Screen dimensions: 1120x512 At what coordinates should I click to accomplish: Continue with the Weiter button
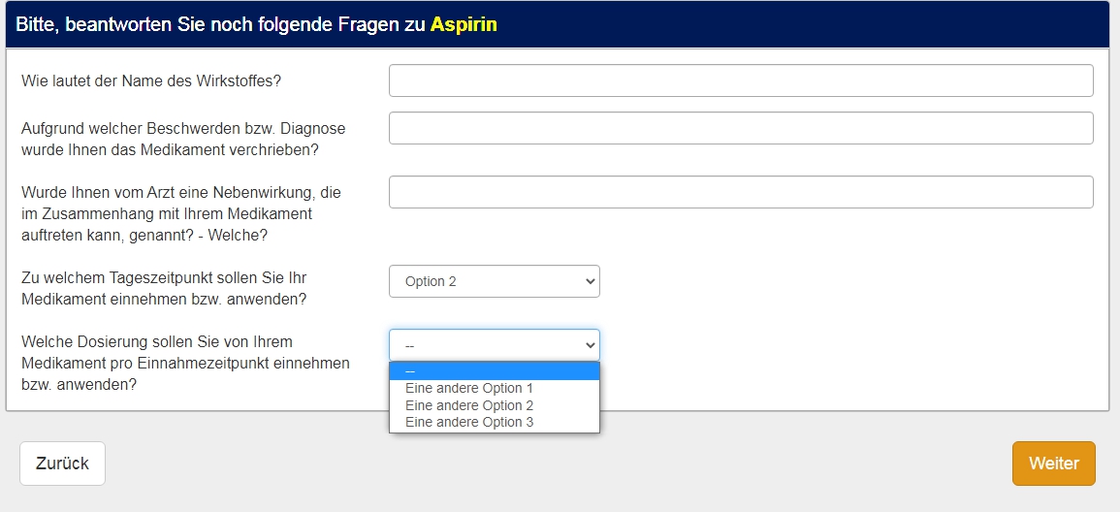click(1053, 464)
